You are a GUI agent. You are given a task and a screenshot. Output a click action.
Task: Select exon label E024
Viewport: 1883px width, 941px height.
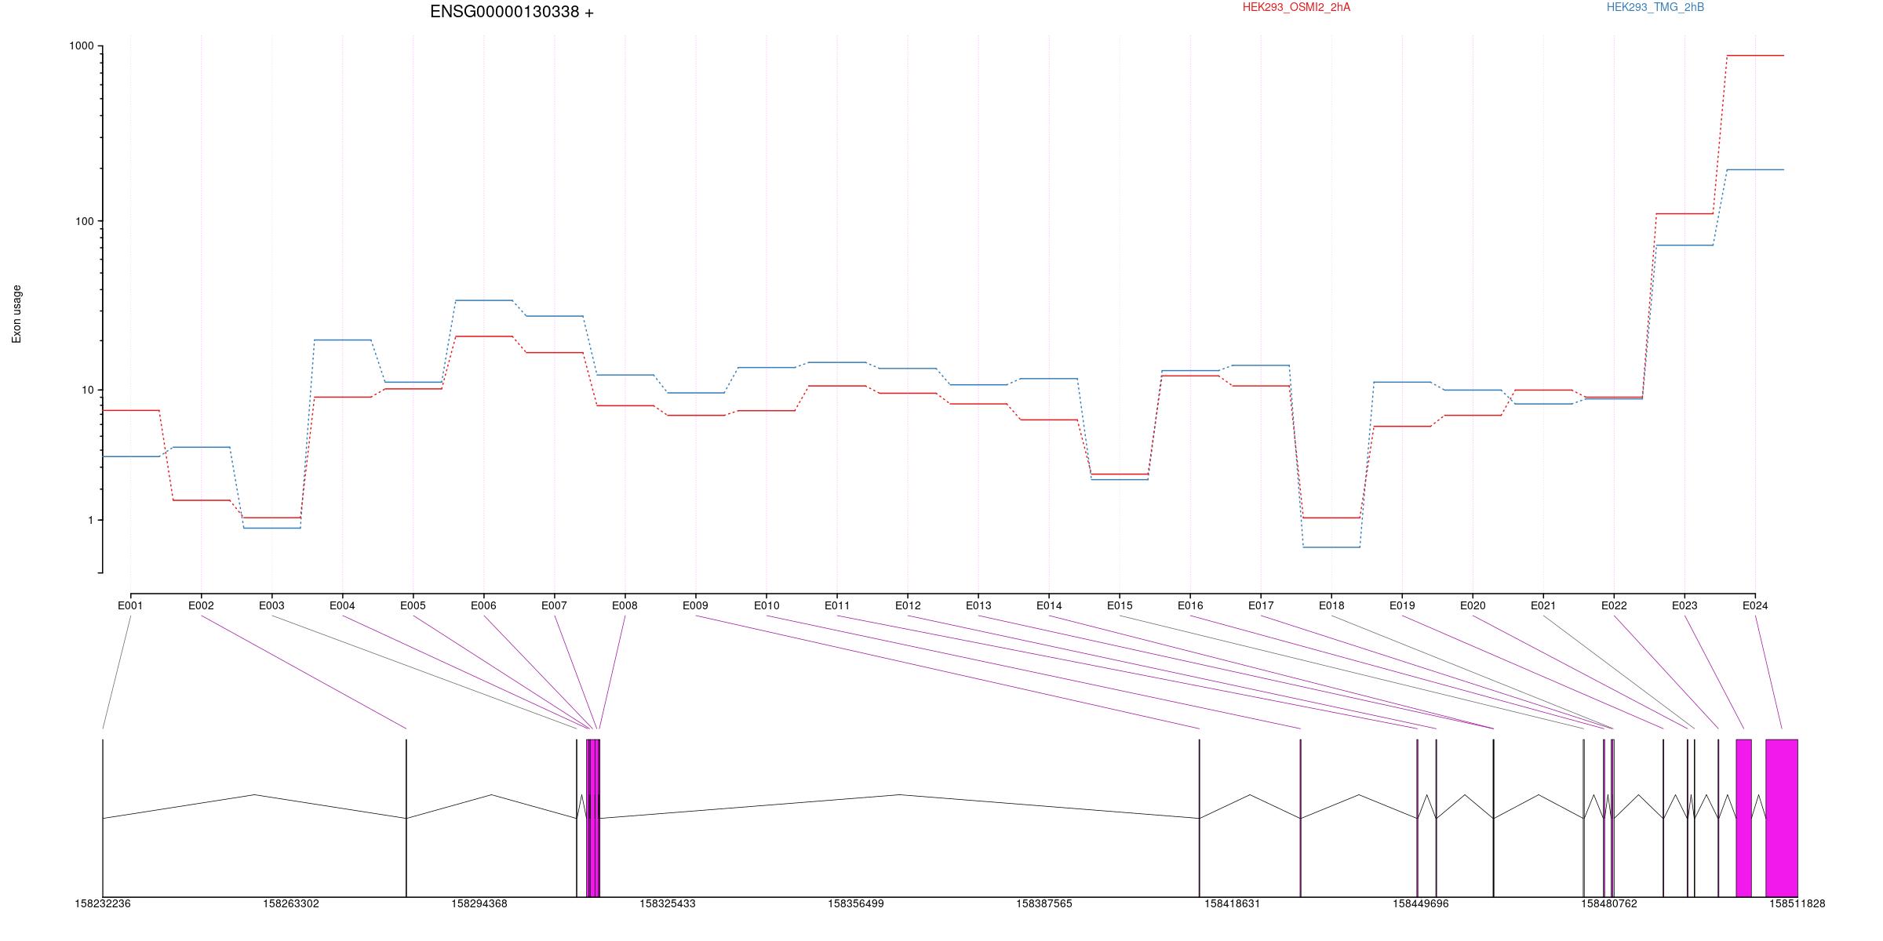click(x=1755, y=605)
